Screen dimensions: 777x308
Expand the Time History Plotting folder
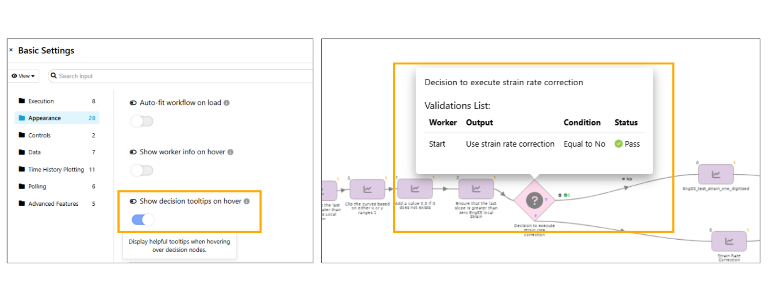coord(56,170)
